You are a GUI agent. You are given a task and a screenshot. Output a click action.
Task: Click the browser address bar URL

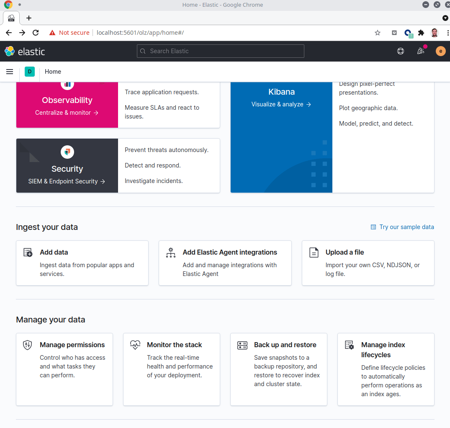click(x=140, y=33)
